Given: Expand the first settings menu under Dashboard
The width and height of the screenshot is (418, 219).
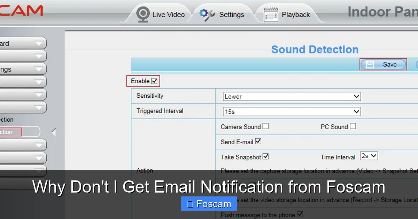Looking at the screenshot, I should point(21,56).
